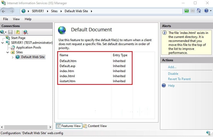Screen dimensions: 213x140
Task: Select the Default.asp entry
Action: (x=67, y=66)
